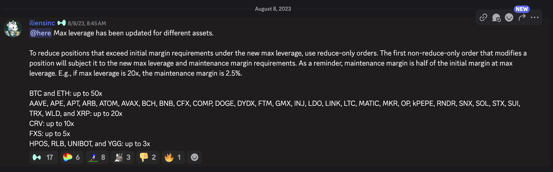Click the @here mention
Screen dimensions: 553x172
point(41,33)
